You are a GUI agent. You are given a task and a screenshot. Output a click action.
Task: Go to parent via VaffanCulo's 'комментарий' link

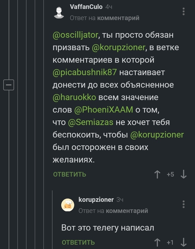(x=118, y=18)
